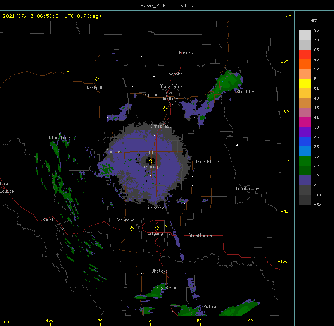This screenshot has height=326, width=334.
Task: Click the asterisk marker above the Limestone label
Action: (x=59, y=134)
